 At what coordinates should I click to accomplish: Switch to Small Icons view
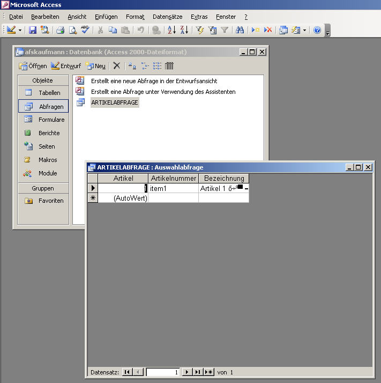145,65
